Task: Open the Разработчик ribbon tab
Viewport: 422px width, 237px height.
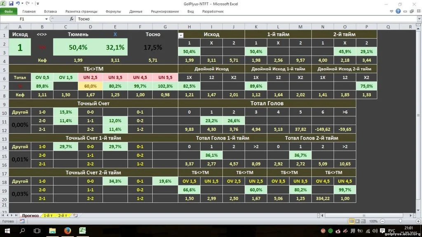Action: (x=213, y=12)
